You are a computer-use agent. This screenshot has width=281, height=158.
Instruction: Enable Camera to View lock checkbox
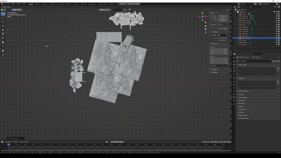tap(219, 40)
